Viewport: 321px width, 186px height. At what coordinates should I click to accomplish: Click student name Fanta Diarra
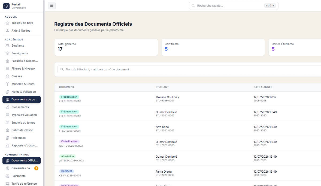point(164,172)
